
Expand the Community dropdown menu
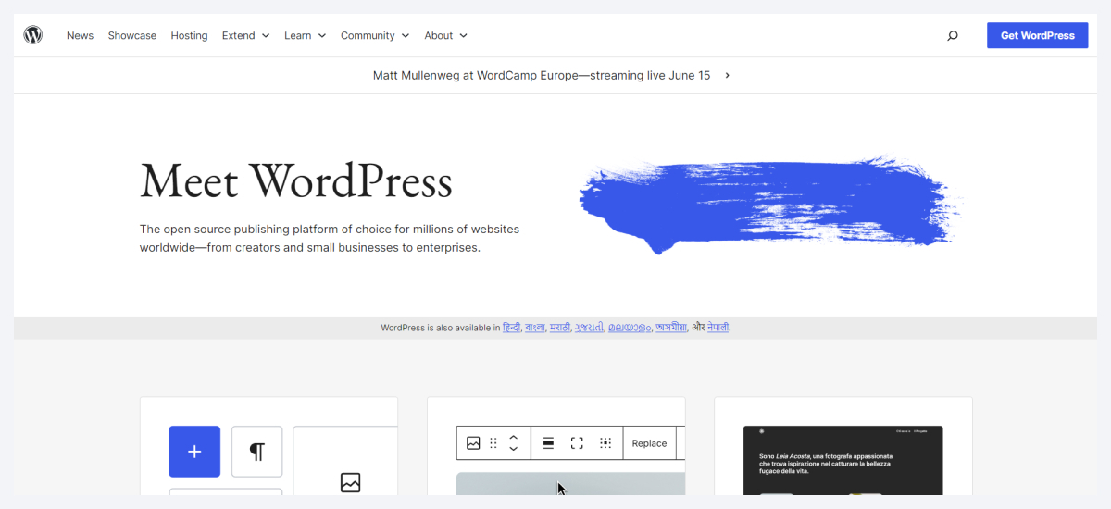coord(374,35)
